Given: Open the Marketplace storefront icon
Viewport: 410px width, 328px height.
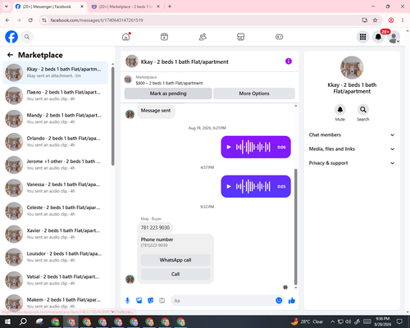Looking at the screenshot, I should pos(241,37).
